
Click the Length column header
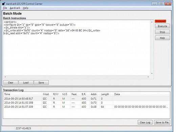pyautogui.click(x=106, y=94)
